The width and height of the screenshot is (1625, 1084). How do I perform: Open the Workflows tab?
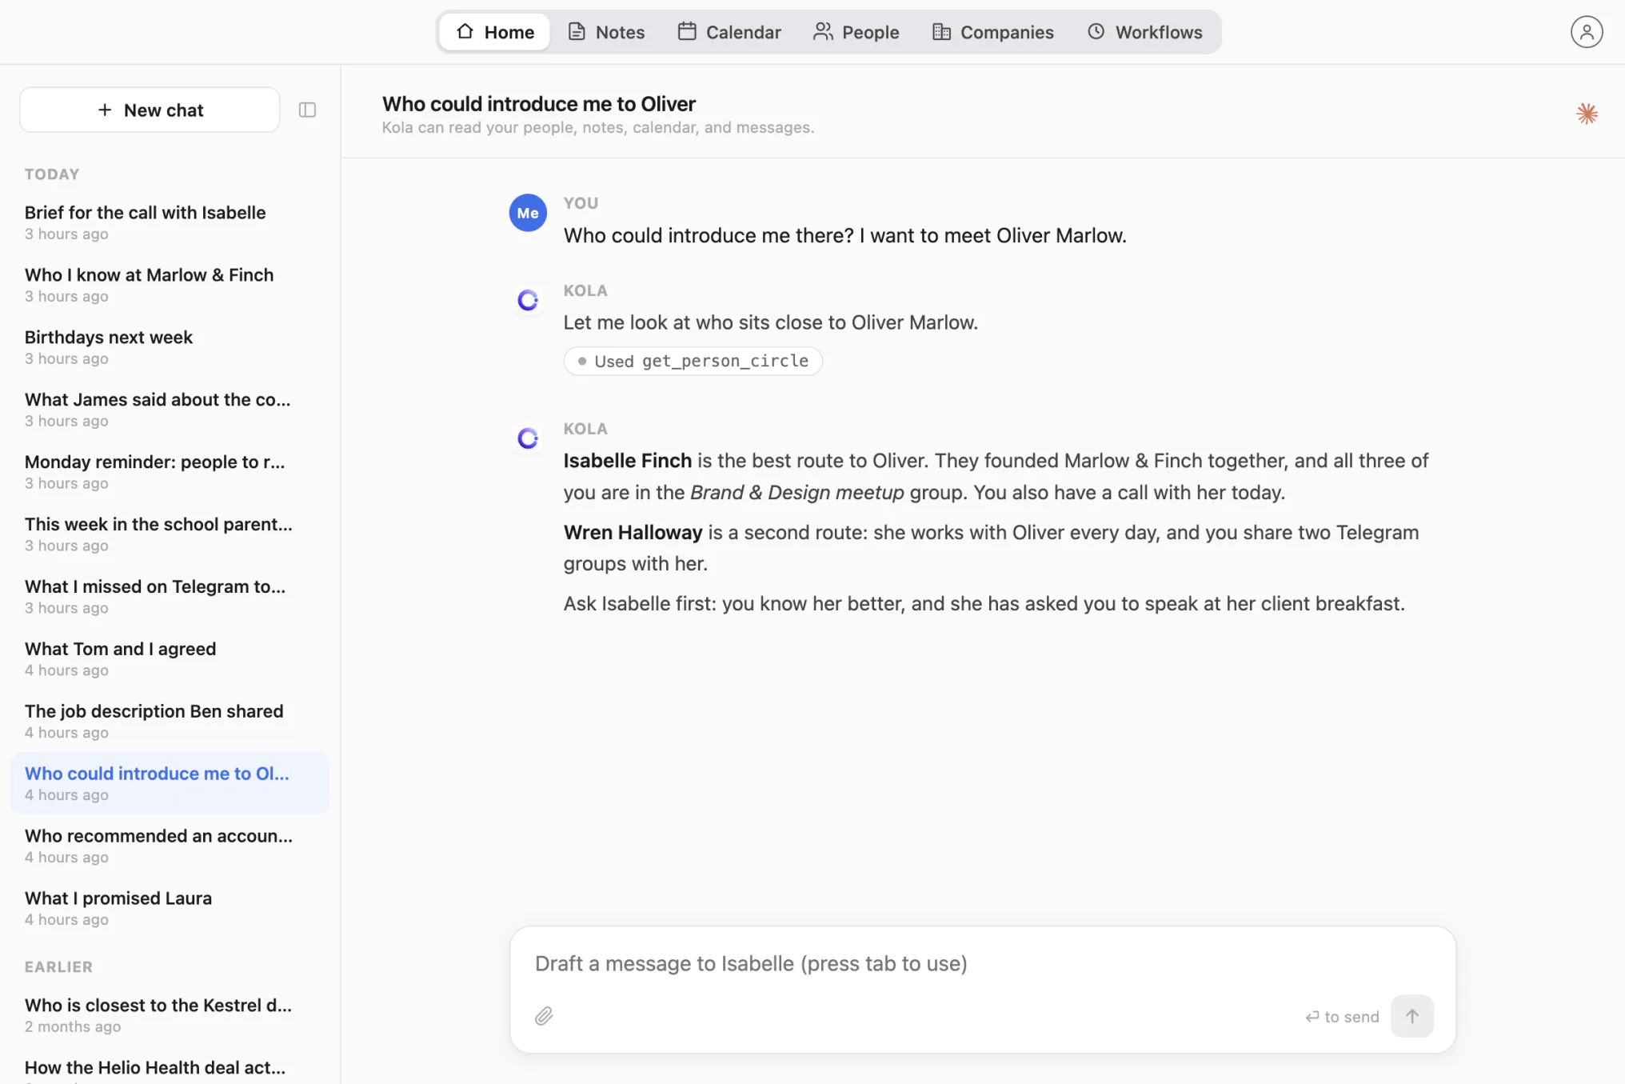click(x=1144, y=32)
